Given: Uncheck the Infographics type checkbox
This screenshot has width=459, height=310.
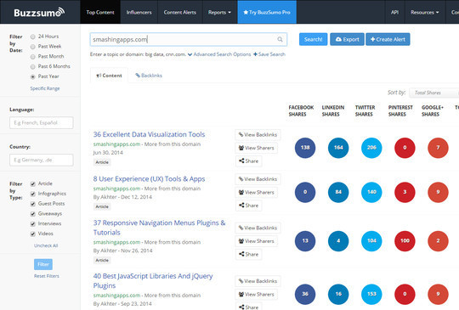Looking at the screenshot, I should tap(33, 194).
